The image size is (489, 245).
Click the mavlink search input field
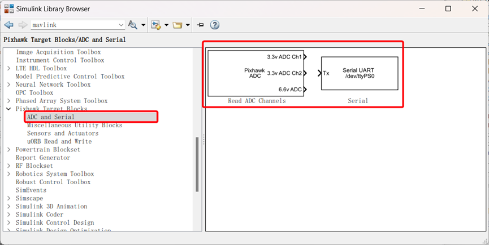74,25
